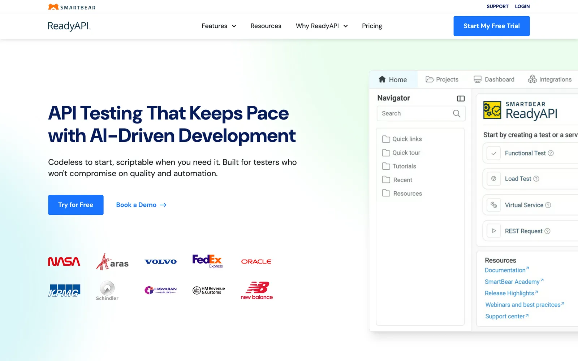Click the Quick tour folder icon

pyautogui.click(x=386, y=153)
